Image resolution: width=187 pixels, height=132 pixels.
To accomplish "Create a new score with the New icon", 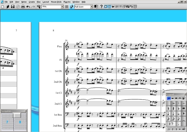I will (3, 7).
